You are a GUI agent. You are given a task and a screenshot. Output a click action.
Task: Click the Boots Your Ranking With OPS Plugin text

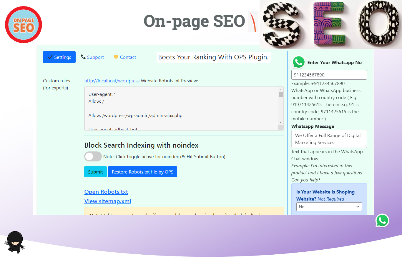tap(214, 57)
